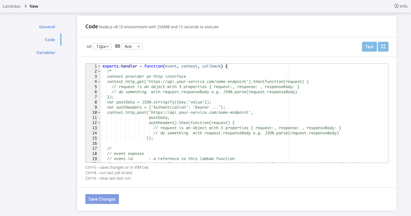This screenshot has height=216, width=411.
Task: Click line number 7 in gutter
Action: tap(96, 97)
